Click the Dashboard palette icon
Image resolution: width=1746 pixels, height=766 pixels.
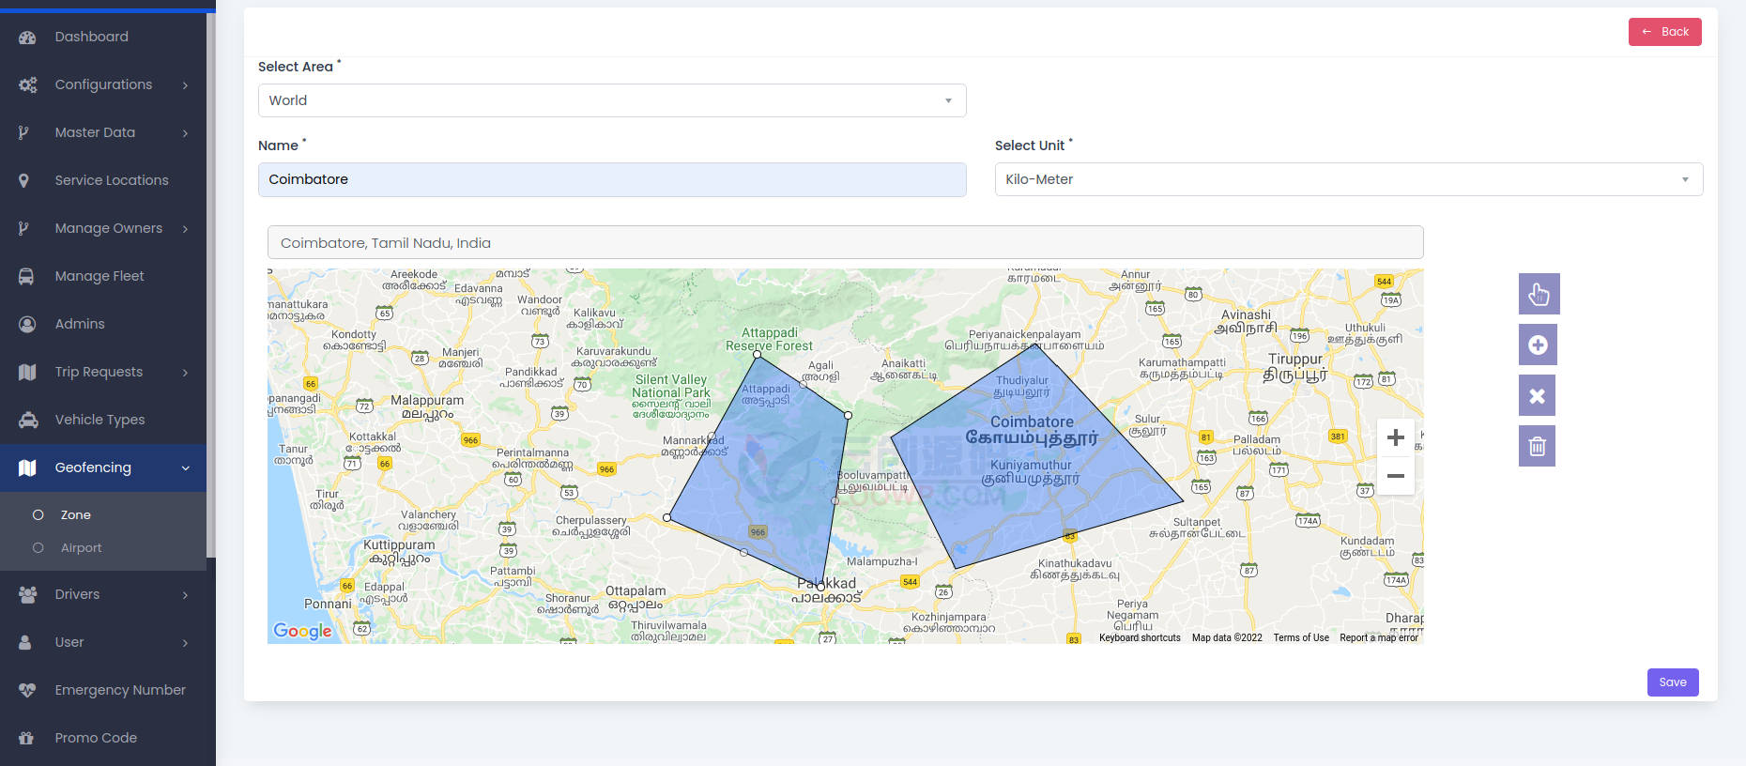pos(27,38)
